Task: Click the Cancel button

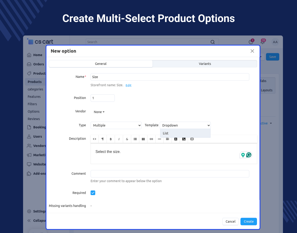Action: [230, 221]
